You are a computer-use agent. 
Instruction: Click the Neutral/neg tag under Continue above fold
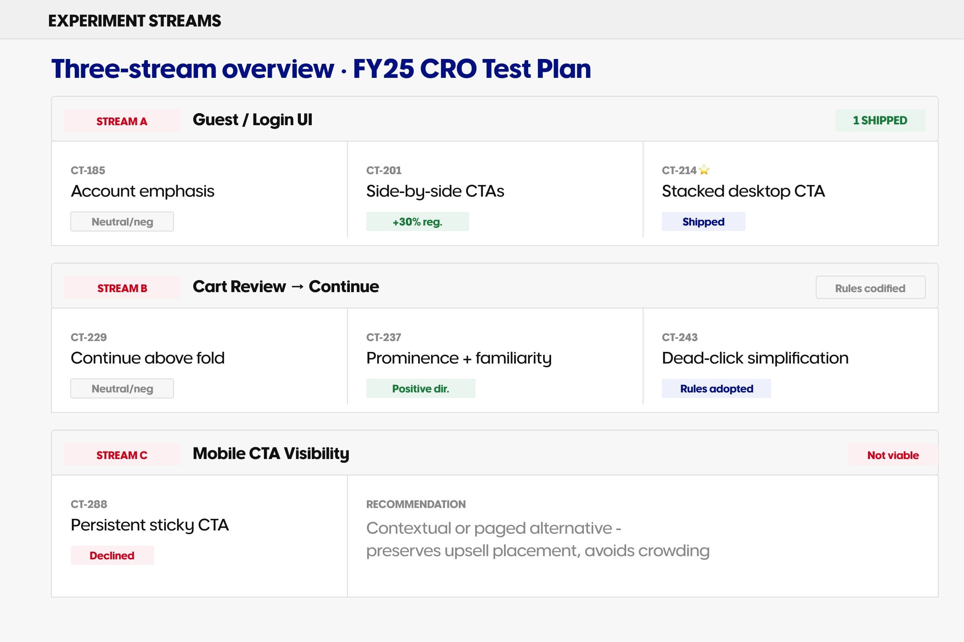point(122,388)
